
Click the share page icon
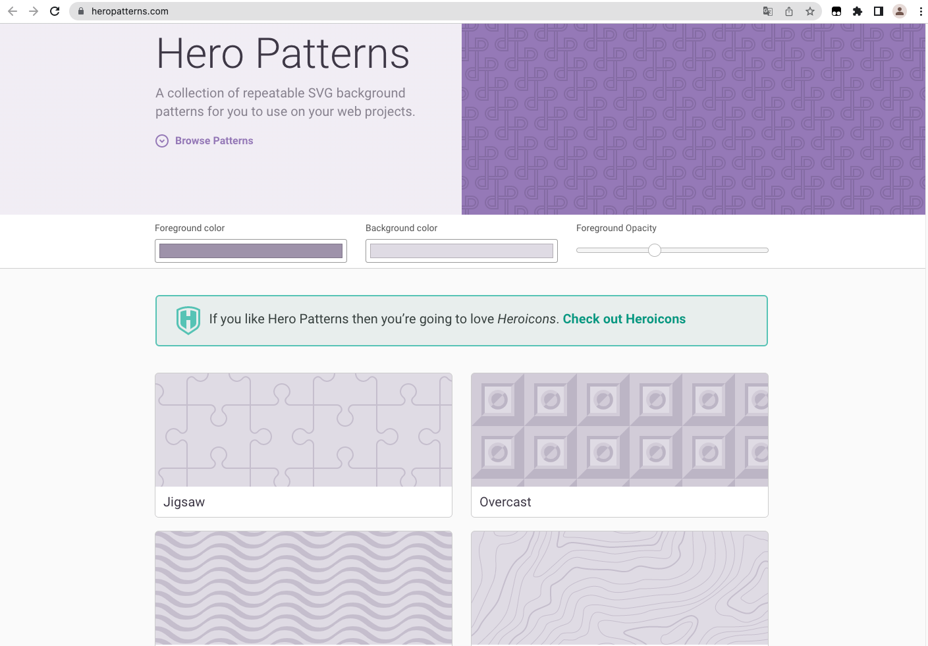[x=789, y=11]
